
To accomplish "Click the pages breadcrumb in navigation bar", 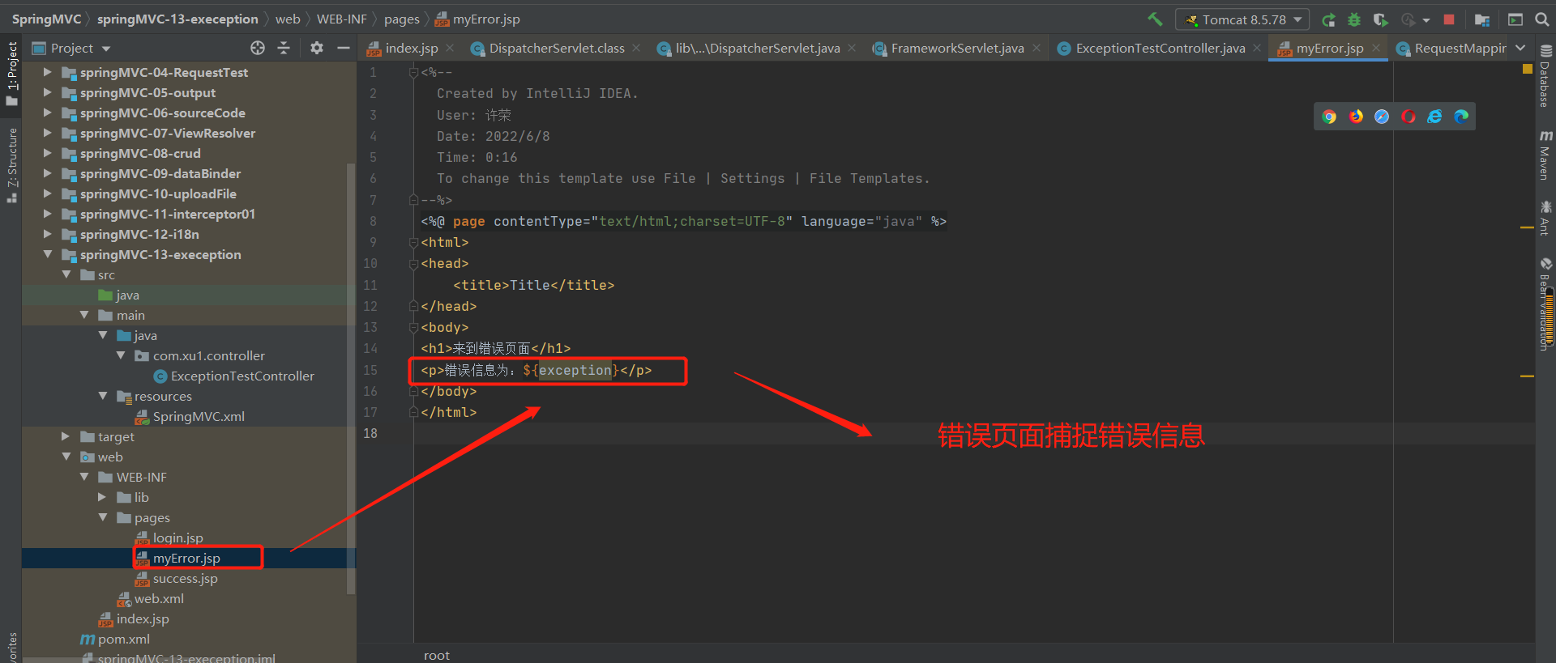I will click(x=402, y=19).
